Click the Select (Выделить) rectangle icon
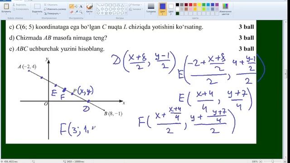Viewport: 290px width, 163px height. point(37,6)
